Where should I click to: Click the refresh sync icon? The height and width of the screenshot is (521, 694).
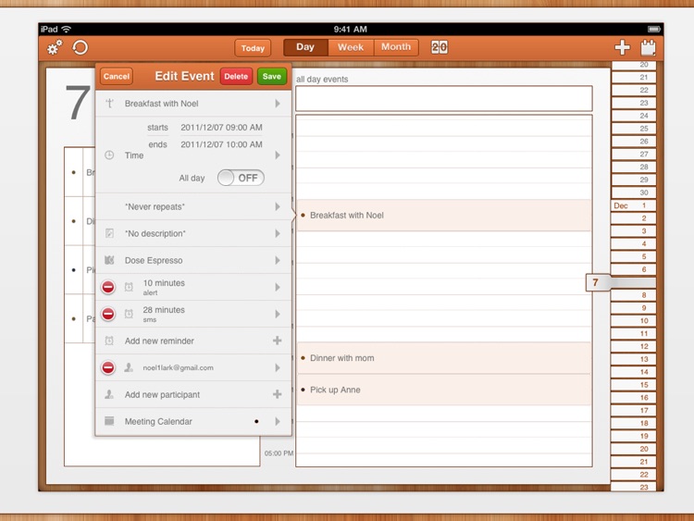click(x=81, y=47)
